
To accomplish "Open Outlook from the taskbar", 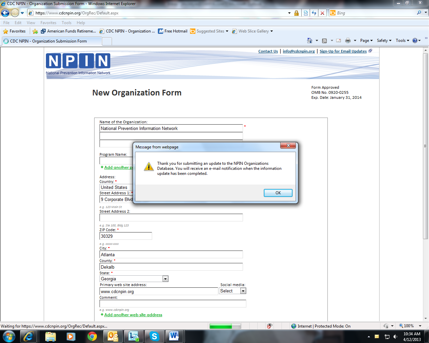I will 113,336.
